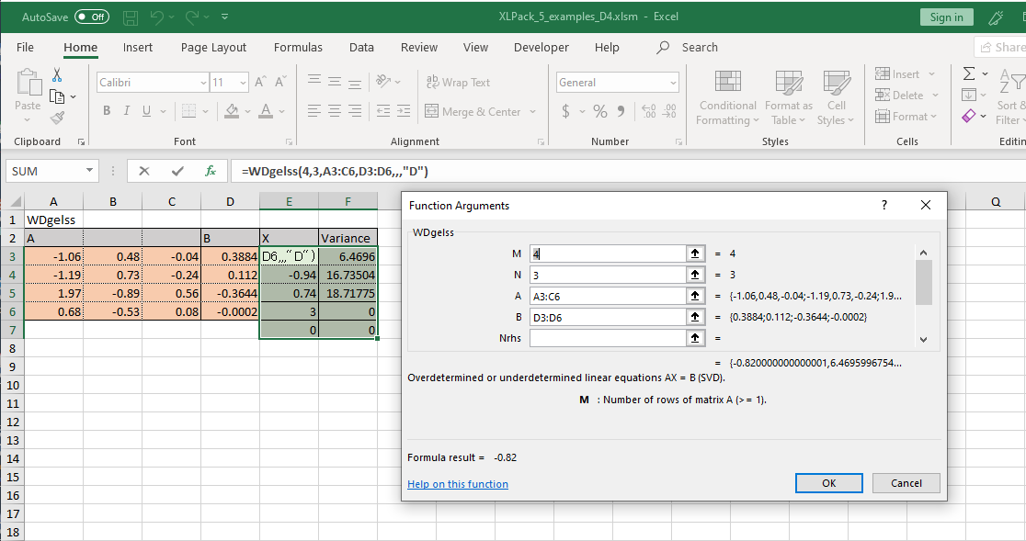This screenshot has width=1026, height=541.
Task: Click the Increase Decimal icon
Action: [648, 111]
